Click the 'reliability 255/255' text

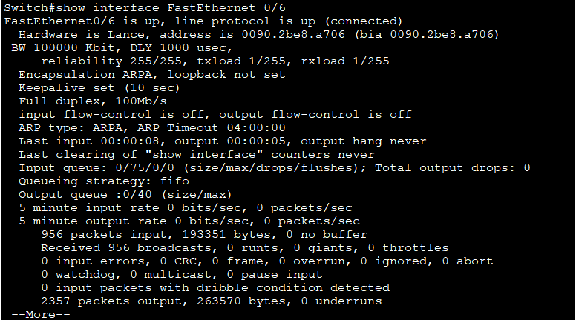111,61
